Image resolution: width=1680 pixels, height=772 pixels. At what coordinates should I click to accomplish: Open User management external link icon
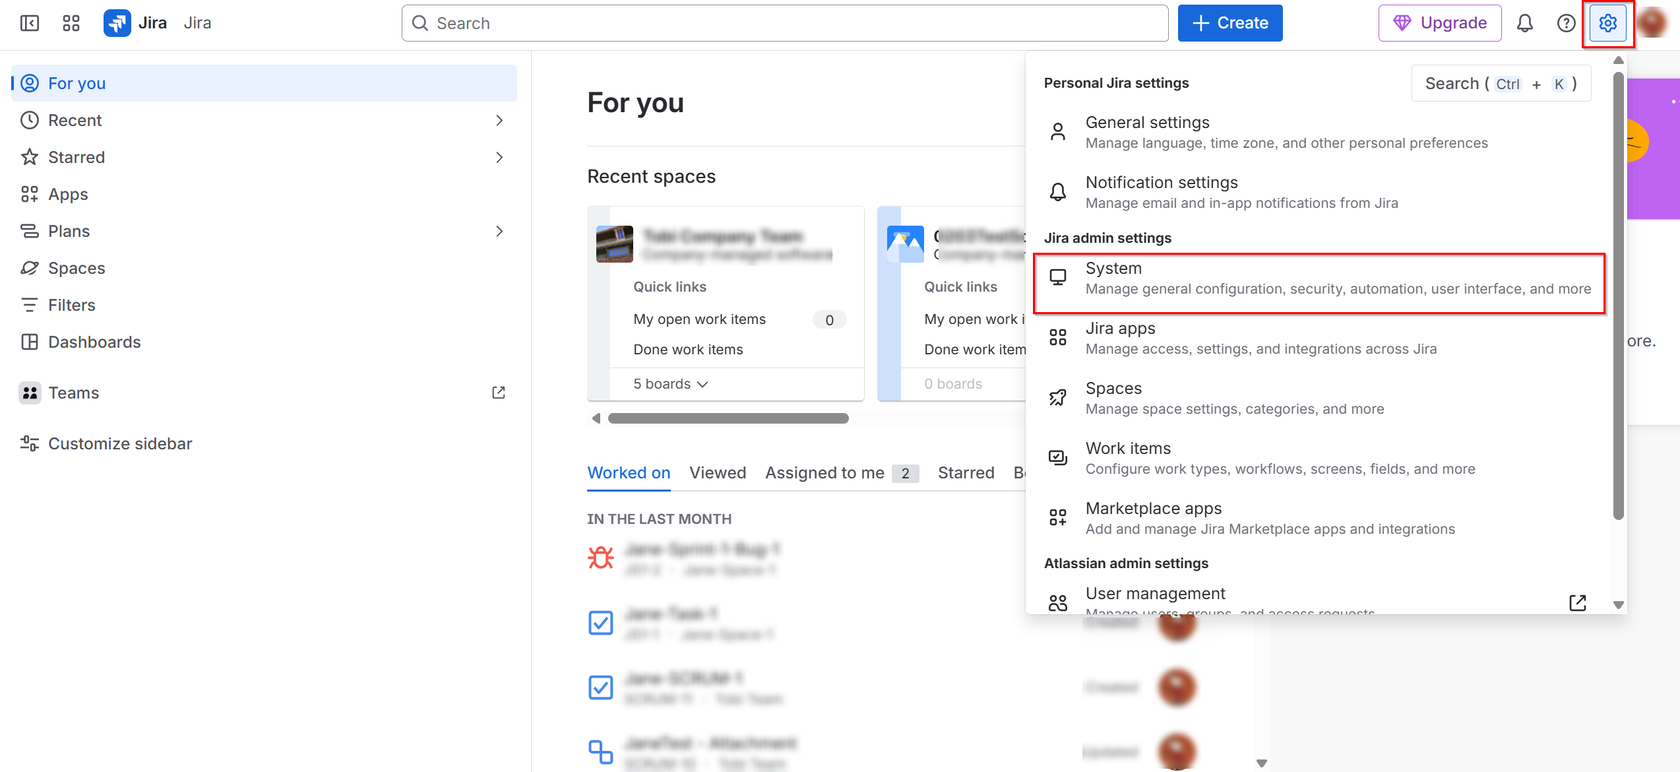pos(1577,602)
